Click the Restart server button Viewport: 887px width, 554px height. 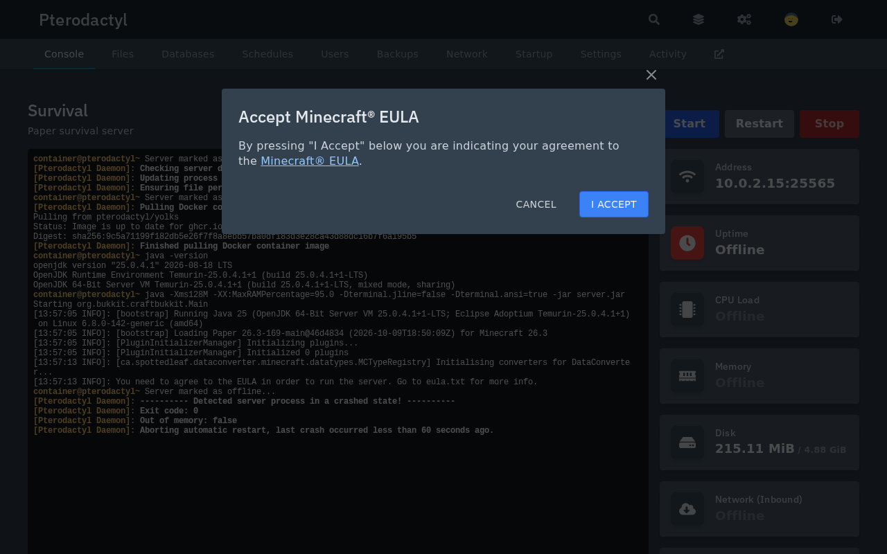point(759,124)
